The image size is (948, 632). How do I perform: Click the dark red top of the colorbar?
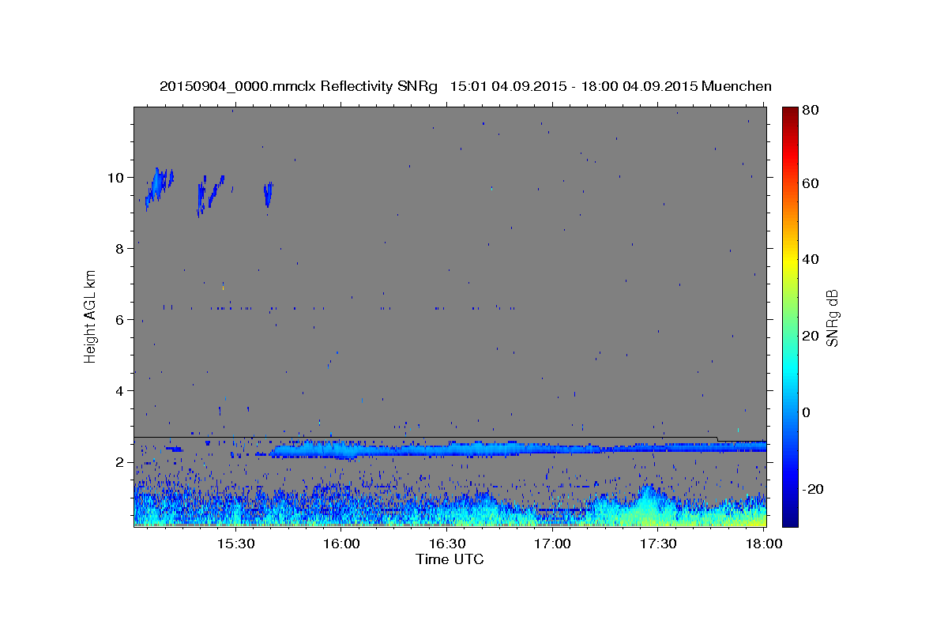(x=790, y=115)
